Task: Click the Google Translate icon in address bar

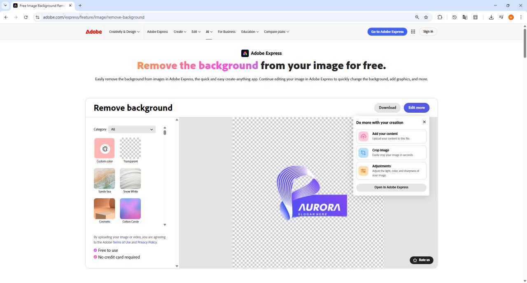Action: pyautogui.click(x=465, y=17)
